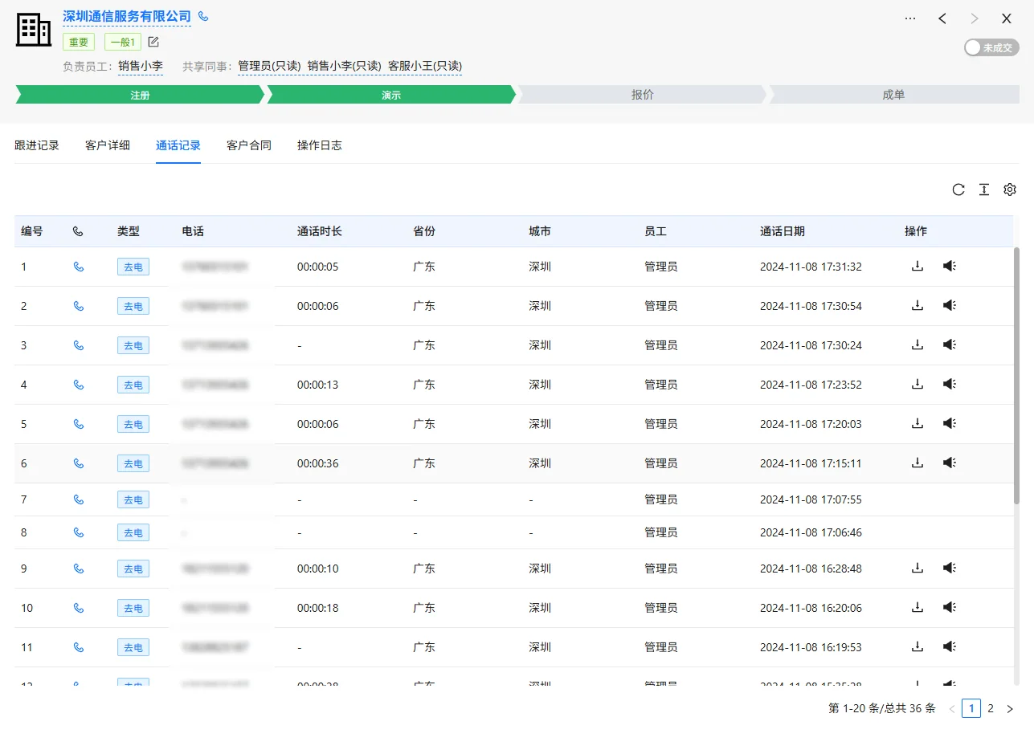Download recording for call at 17:31:32
This screenshot has width=1034, height=750.
918,266
